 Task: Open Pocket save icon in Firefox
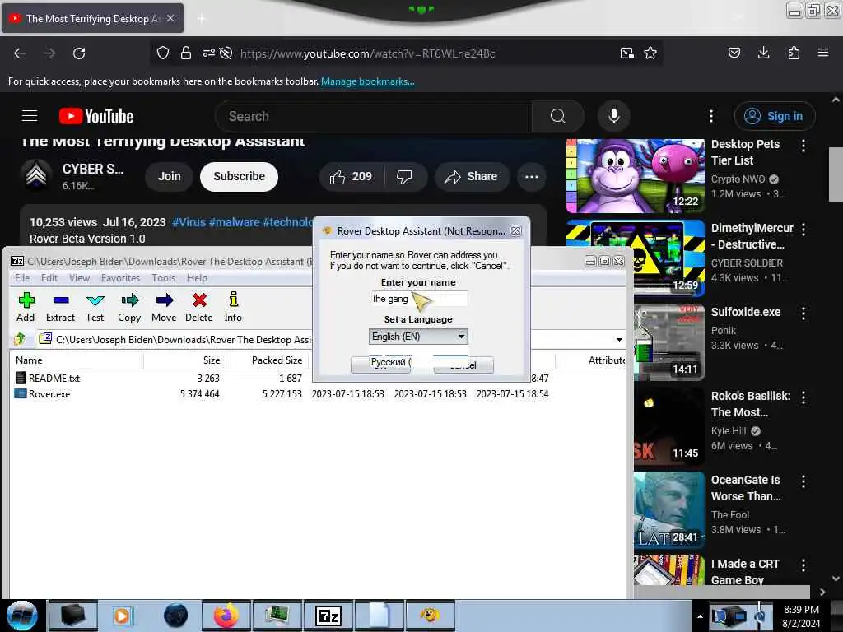click(x=734, y=53)
